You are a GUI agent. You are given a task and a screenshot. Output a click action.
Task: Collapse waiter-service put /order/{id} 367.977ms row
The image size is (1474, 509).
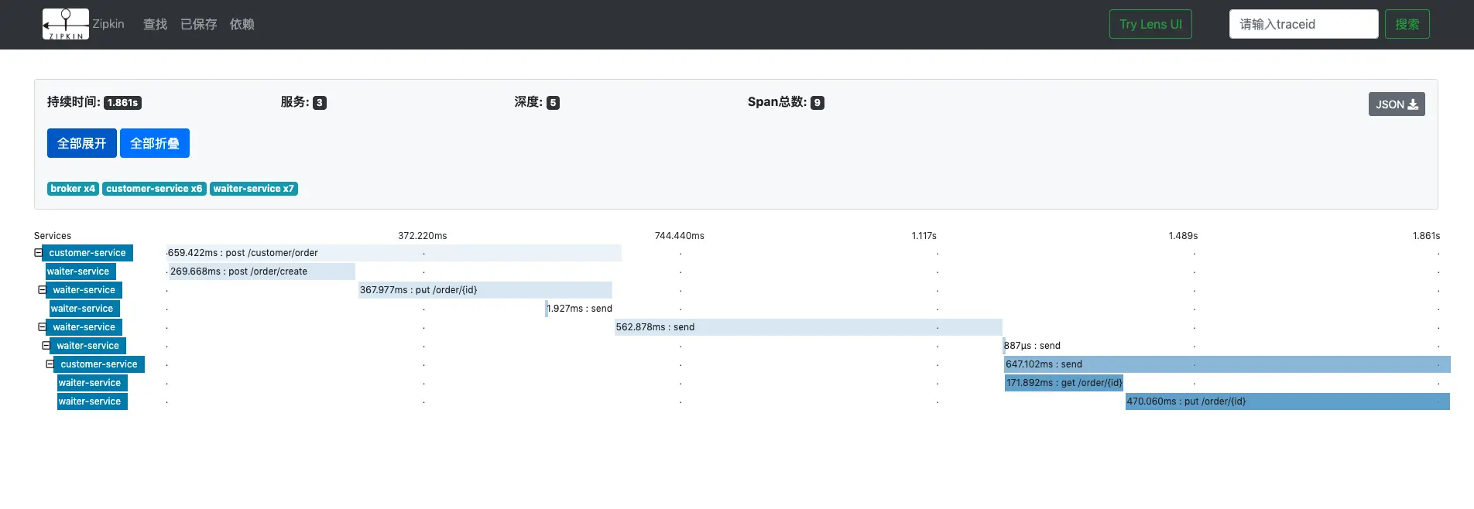(42, 290)
